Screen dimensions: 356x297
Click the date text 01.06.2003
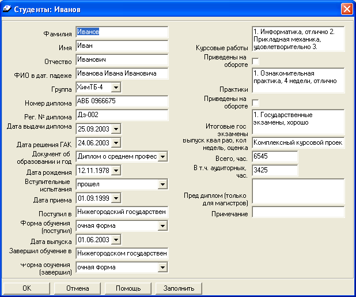point(93,240)
